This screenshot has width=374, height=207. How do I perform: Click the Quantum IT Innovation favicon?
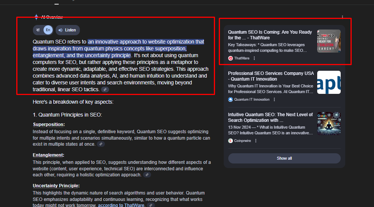(x=231, y=100)
